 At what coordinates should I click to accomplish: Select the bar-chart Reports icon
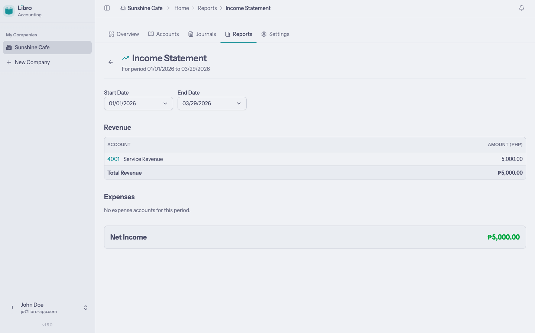point(227,34)
